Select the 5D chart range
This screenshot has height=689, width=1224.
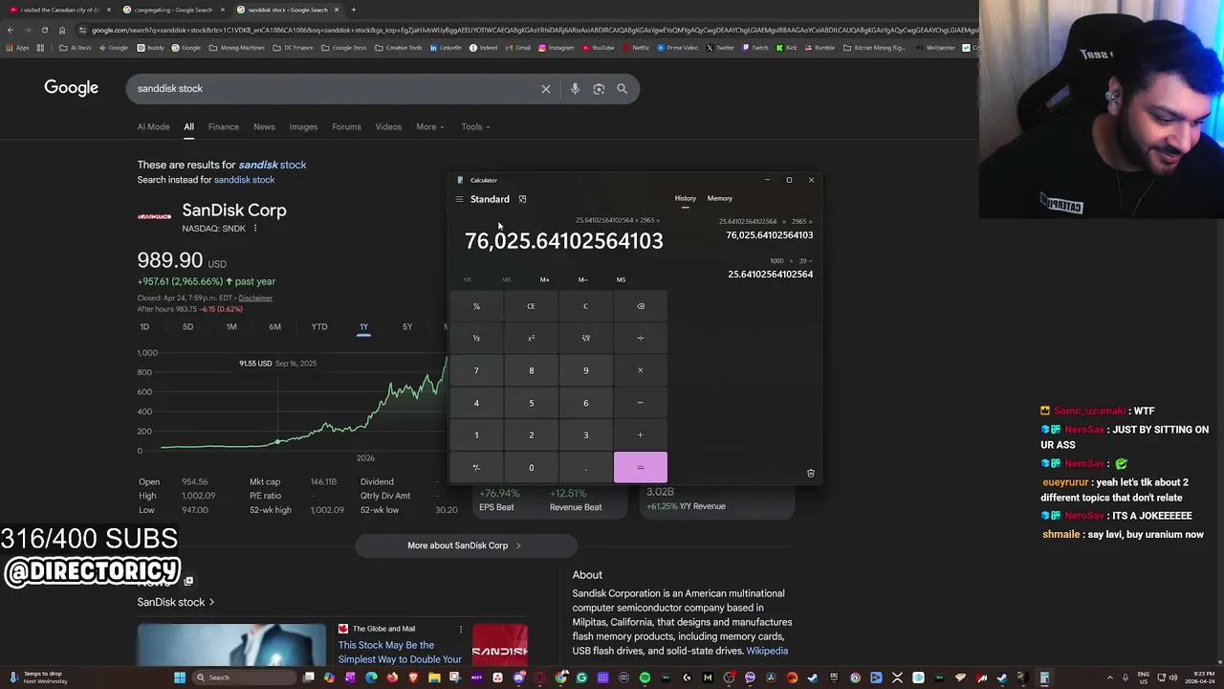(187, 327)
